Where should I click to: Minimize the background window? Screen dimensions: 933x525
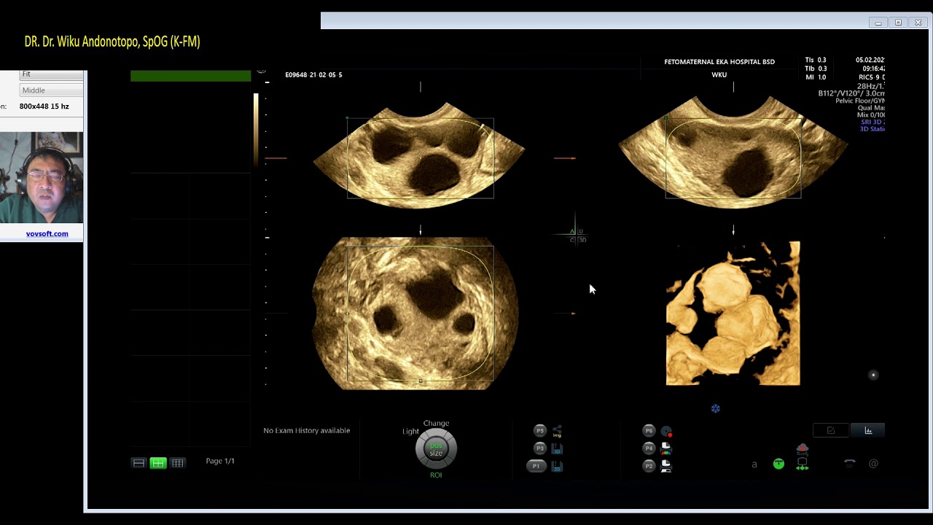tap(878, 23)
